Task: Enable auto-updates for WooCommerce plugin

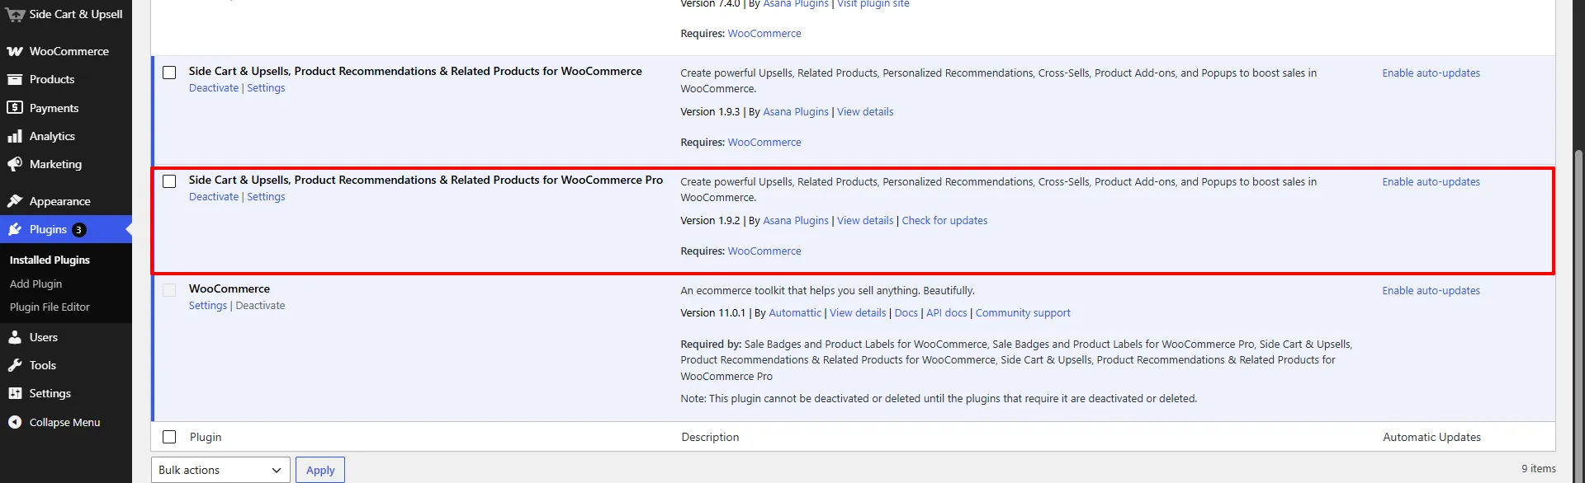Action: [x=1431, y=291]
